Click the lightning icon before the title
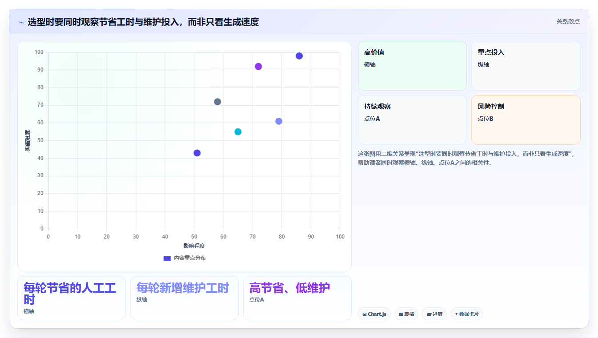 click(x=21, y=22)
